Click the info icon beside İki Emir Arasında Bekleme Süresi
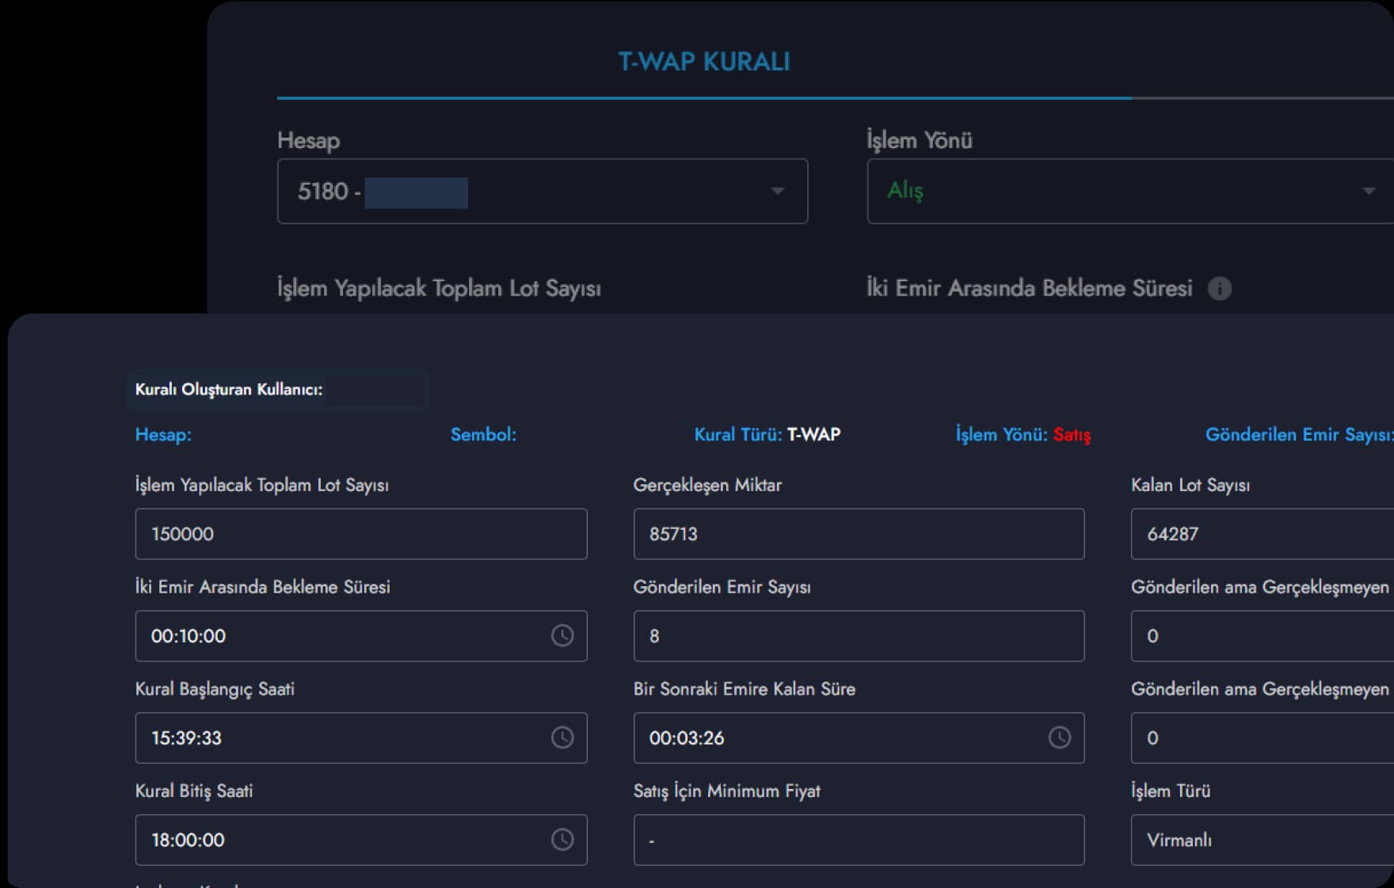 [1219, 288]
